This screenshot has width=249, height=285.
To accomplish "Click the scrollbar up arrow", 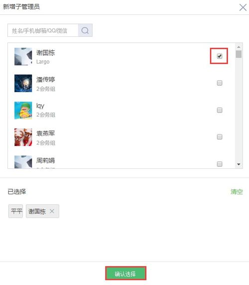I will 239,47.
